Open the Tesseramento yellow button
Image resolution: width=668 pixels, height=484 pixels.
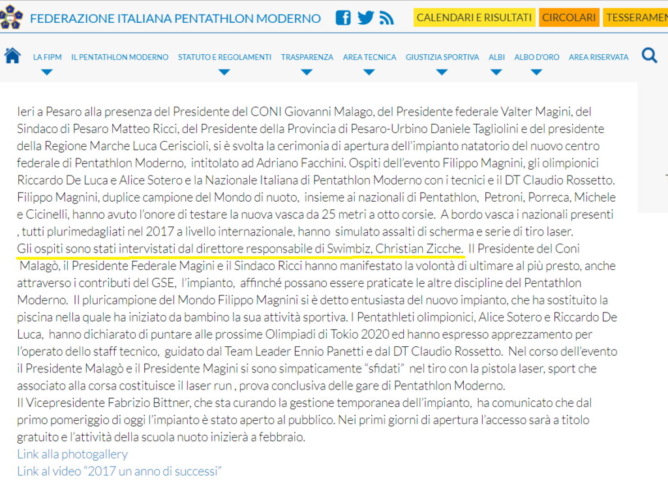point(635,18)
